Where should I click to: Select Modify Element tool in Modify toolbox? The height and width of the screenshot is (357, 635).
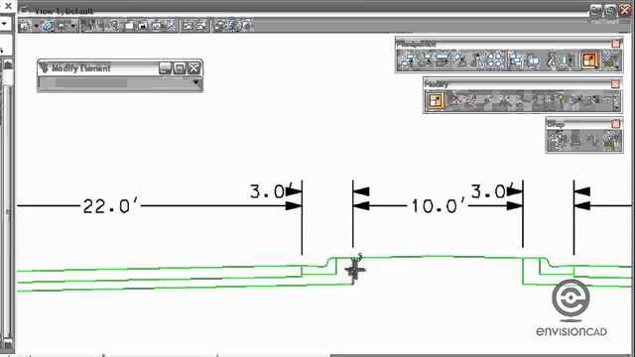[x=436, y=101]
